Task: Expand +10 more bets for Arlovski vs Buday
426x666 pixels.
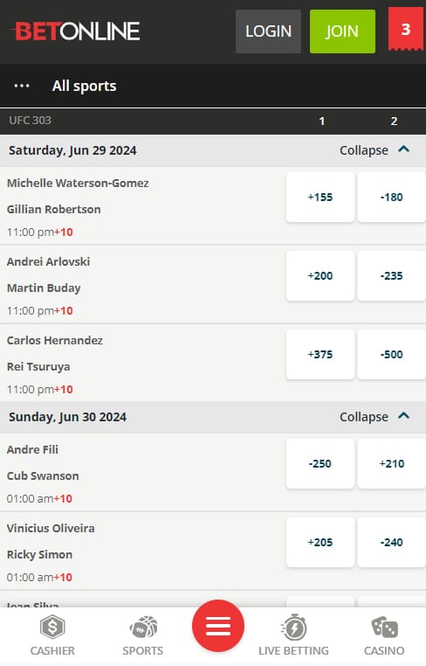Action: click(x=64, y=311)
